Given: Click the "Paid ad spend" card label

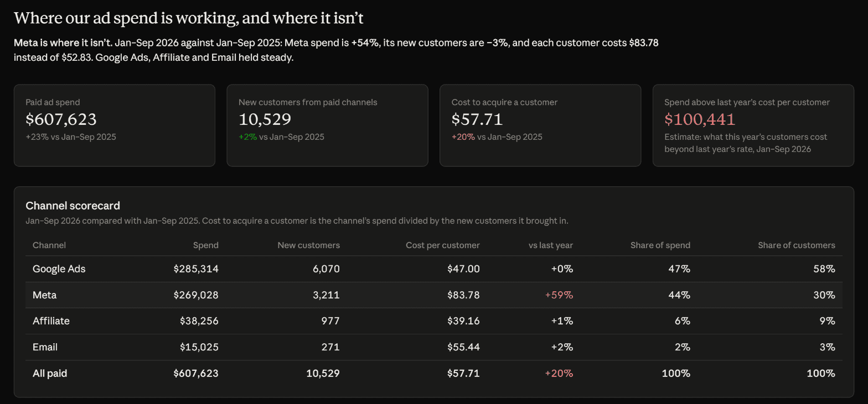Looking at the screenshot, I should [53, 102].
